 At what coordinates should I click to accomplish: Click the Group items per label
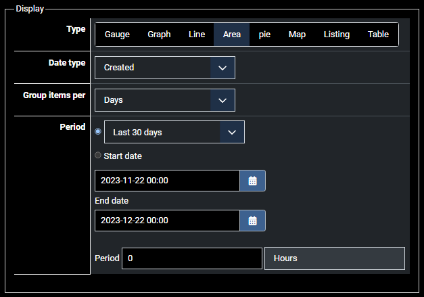54,95
